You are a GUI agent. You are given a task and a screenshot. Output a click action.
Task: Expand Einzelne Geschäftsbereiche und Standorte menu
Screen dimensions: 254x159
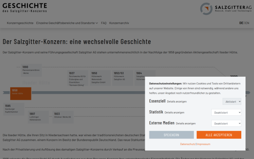(x=67, y=23)
